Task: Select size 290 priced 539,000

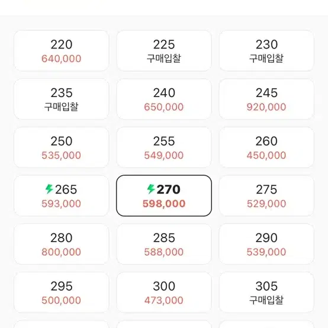Action: pyautogui.click(x=266, y=244)
